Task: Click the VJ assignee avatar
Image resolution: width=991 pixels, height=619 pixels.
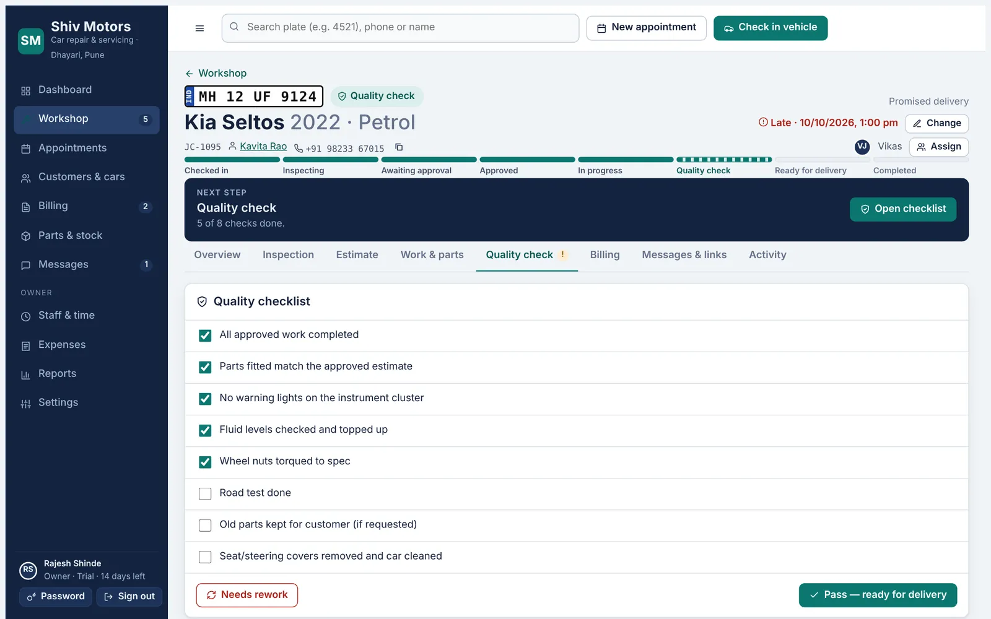Action: (862, 147)
